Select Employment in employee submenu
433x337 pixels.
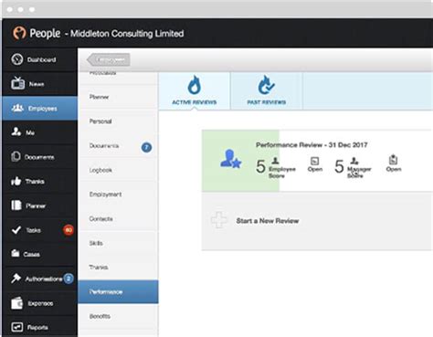click(x=118, y=195)
